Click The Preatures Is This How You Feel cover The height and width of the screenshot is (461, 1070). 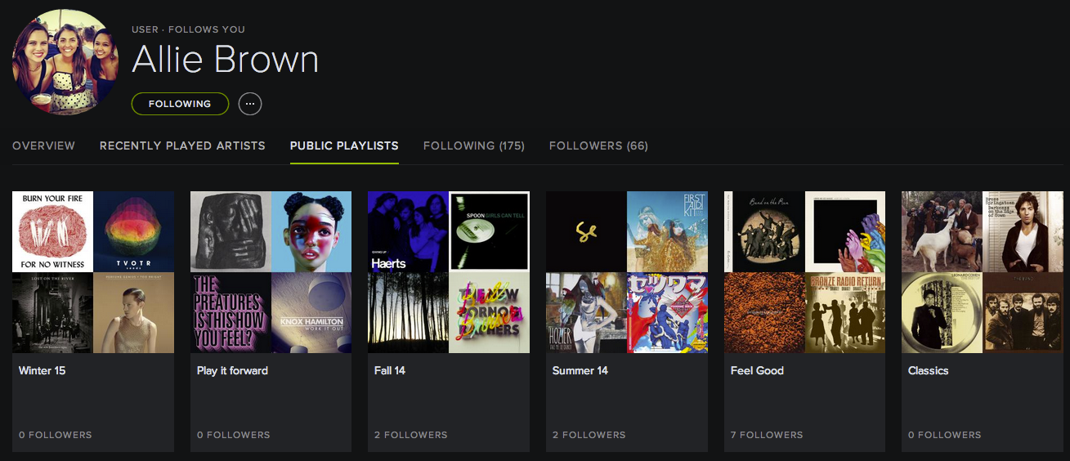point(231,312)
